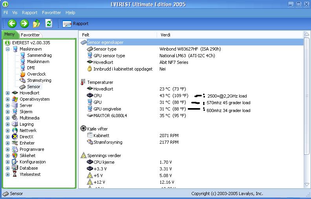
Task: Click the Multimedia tree icon
Action: click(x=15, y=118)
